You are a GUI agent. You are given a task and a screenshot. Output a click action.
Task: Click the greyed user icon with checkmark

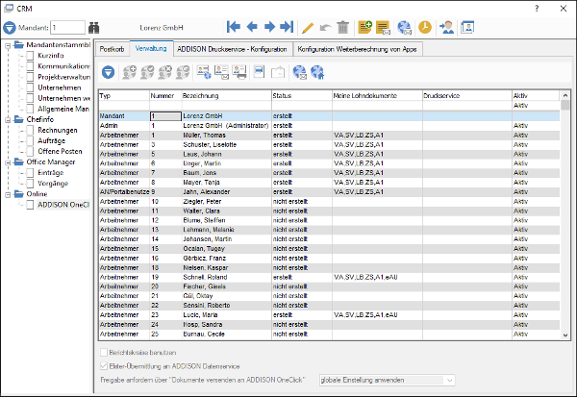(147, 72)
